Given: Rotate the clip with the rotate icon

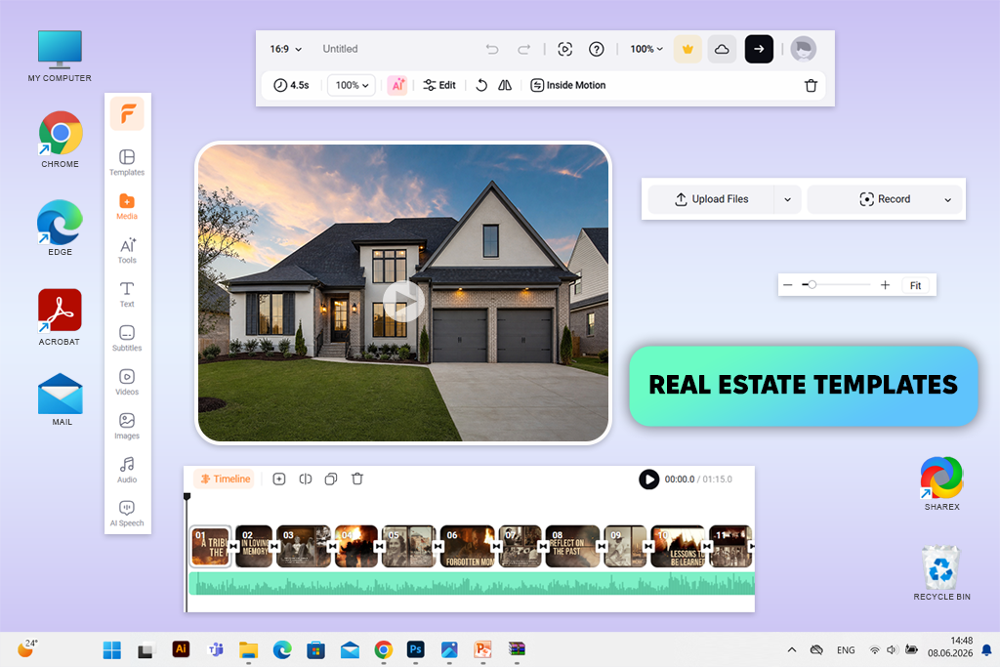Looking at the screenshot, I should pyautogui.click(x=481, y=85).
